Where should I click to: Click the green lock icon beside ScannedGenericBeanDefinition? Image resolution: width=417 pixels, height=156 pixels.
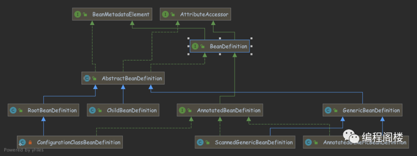[207, 143]
